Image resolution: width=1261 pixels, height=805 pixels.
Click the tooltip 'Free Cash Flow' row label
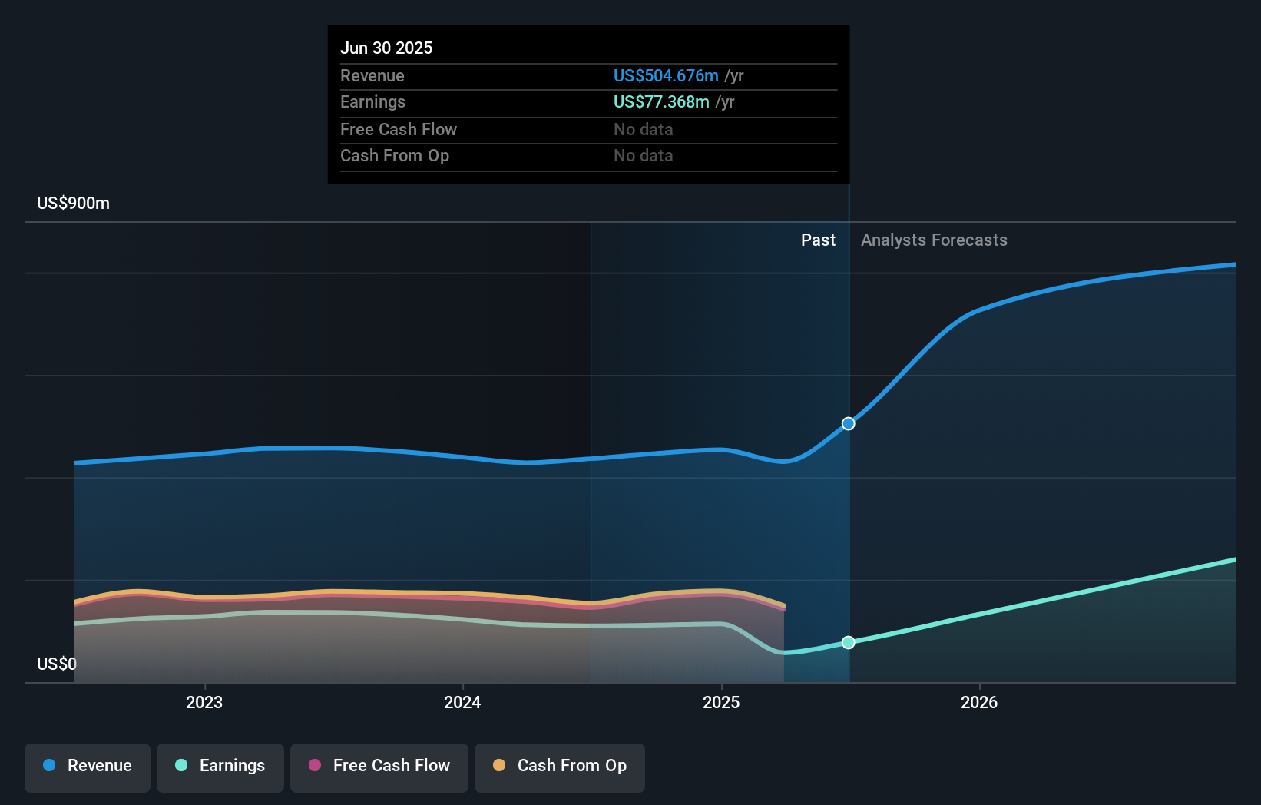pos(399,130)
